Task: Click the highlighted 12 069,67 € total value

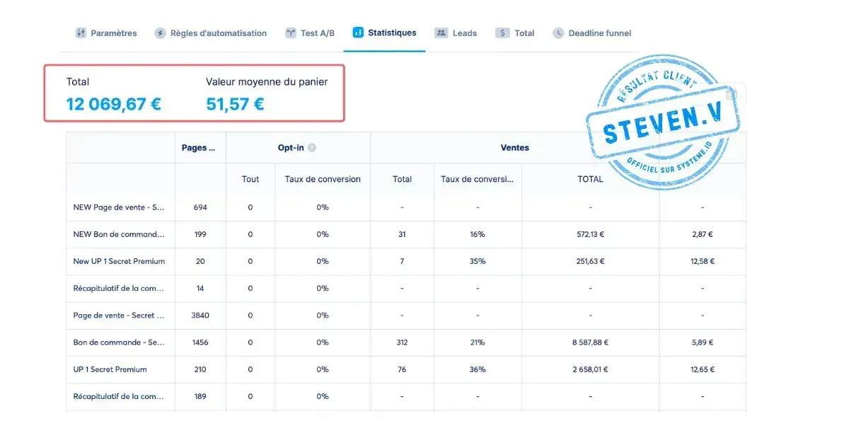Action: coord(113,103)
